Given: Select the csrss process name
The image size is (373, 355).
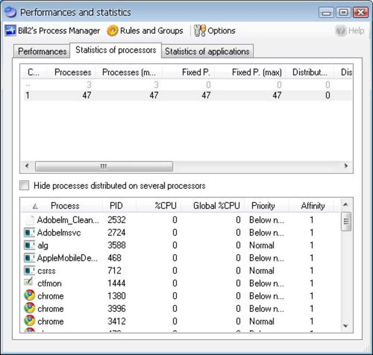Looking at the screenshot, I should pyautogui.click(x=46, y=271).
